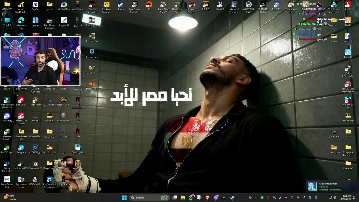The image size is (359, 202).
Task: Select the This PC desktop icon
Action: point(7,22)
